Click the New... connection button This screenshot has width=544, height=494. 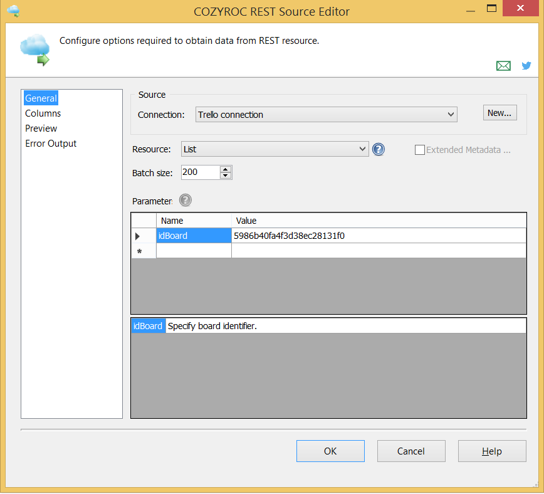click(500, 113)
